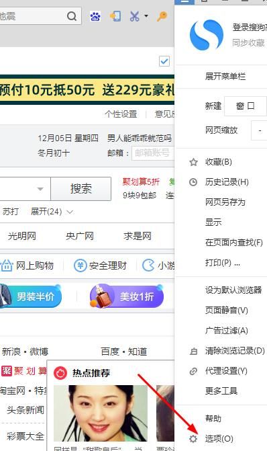Image resolution: width=267 pixels, height=451 pixels.
Task: Click the 12月05日 星期四 date text
Action: click(x=68, y=138)
